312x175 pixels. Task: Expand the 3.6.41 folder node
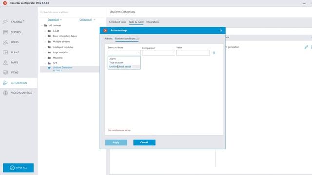point(45,31)
